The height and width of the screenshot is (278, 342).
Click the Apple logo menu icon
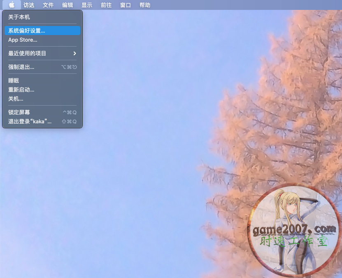click(12, 5)
